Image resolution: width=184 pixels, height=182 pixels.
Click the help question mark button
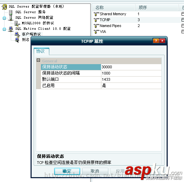coord(156,41)
